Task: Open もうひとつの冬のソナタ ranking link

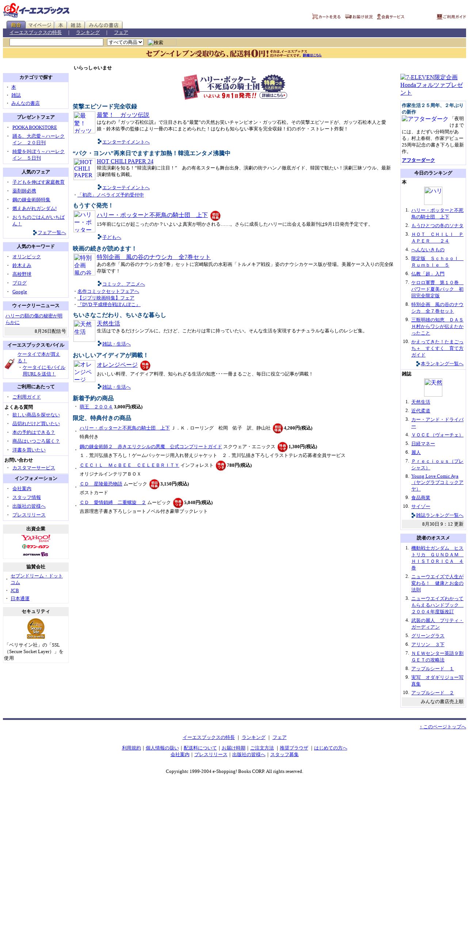Action: [x=437, y=226]
